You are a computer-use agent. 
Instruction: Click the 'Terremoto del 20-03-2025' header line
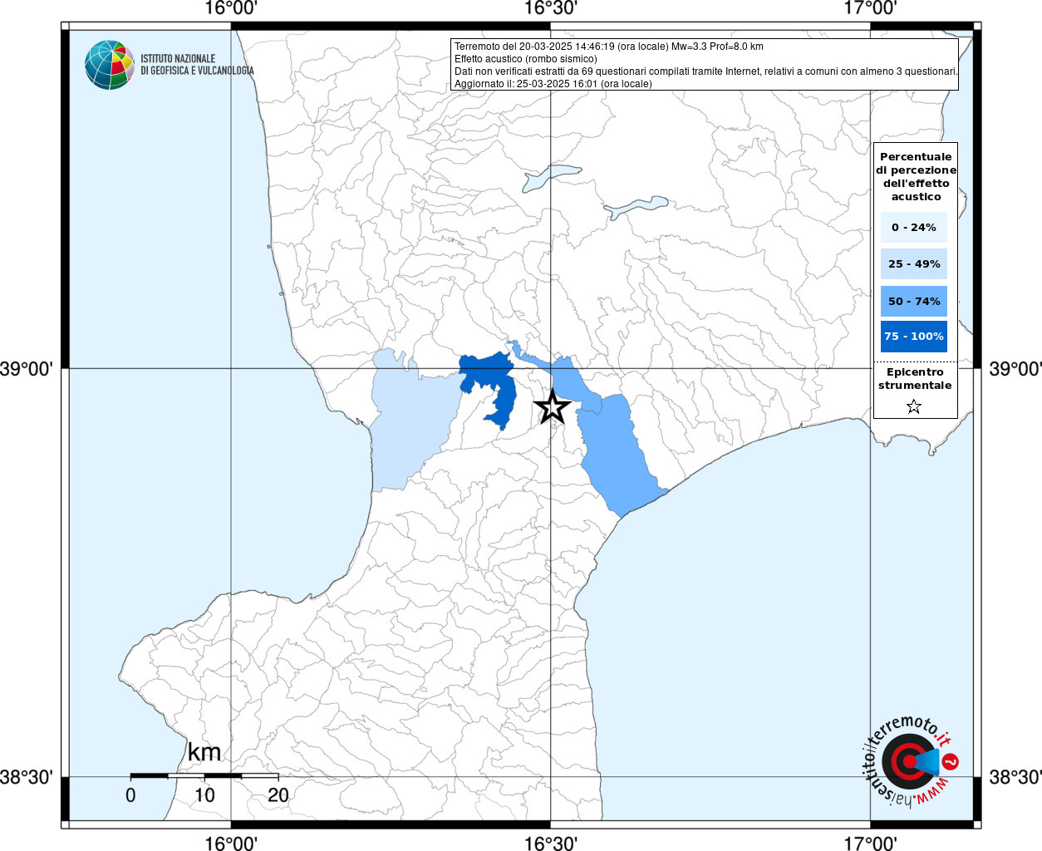(x=608, y=47)
